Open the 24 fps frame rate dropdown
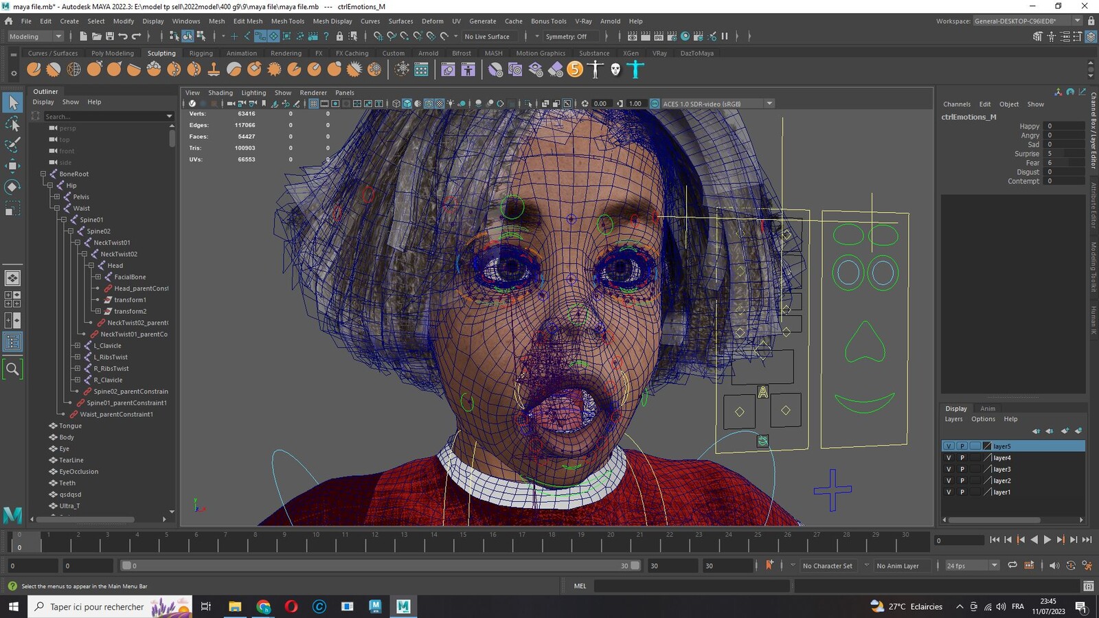 click(972, 566)
